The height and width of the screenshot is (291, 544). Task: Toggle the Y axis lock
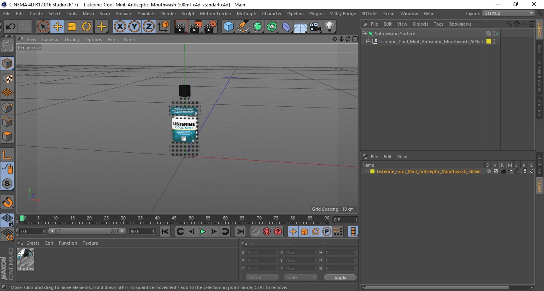(134, 27)
